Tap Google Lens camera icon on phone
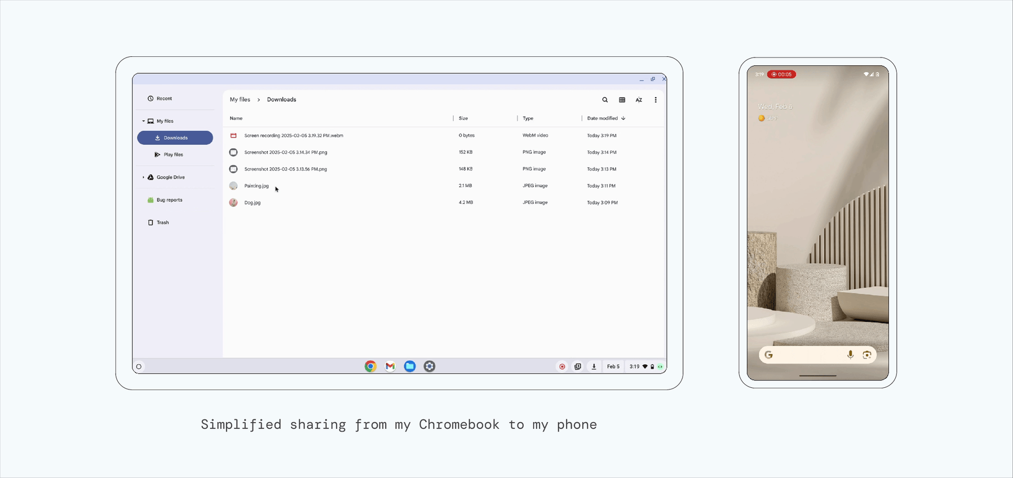Viewport: 1013px width, 478px height. click(x=867, y=355)
